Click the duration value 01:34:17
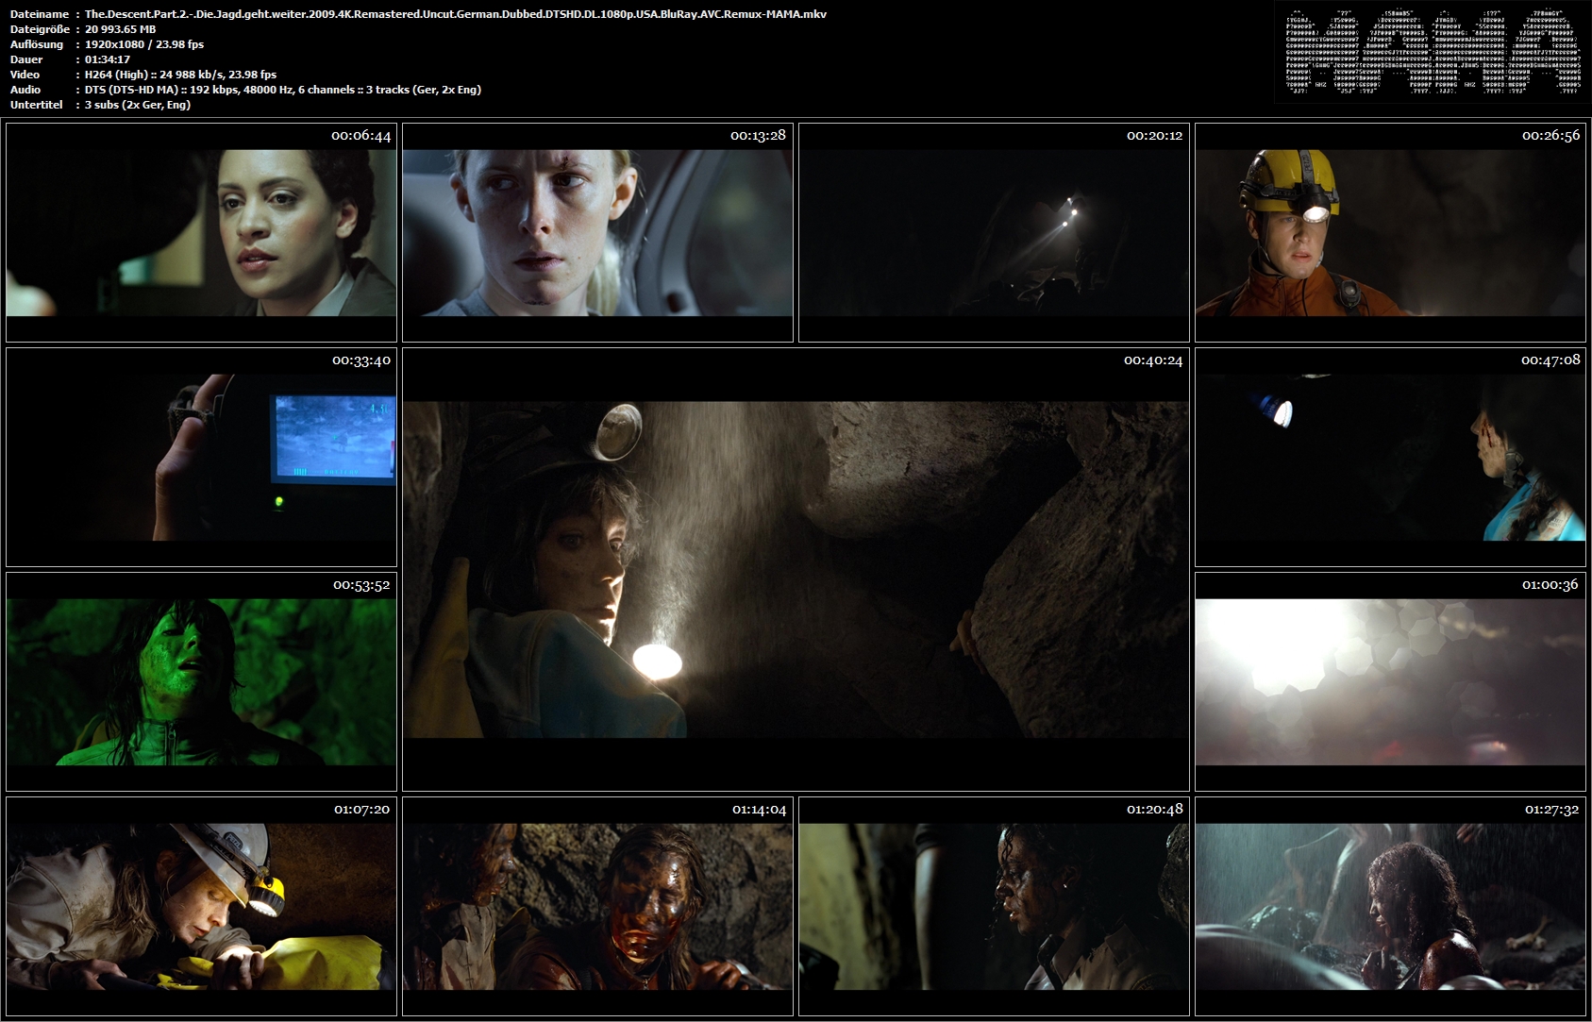Viewport: 1592px width, 1022px height. tap(108, 59)
